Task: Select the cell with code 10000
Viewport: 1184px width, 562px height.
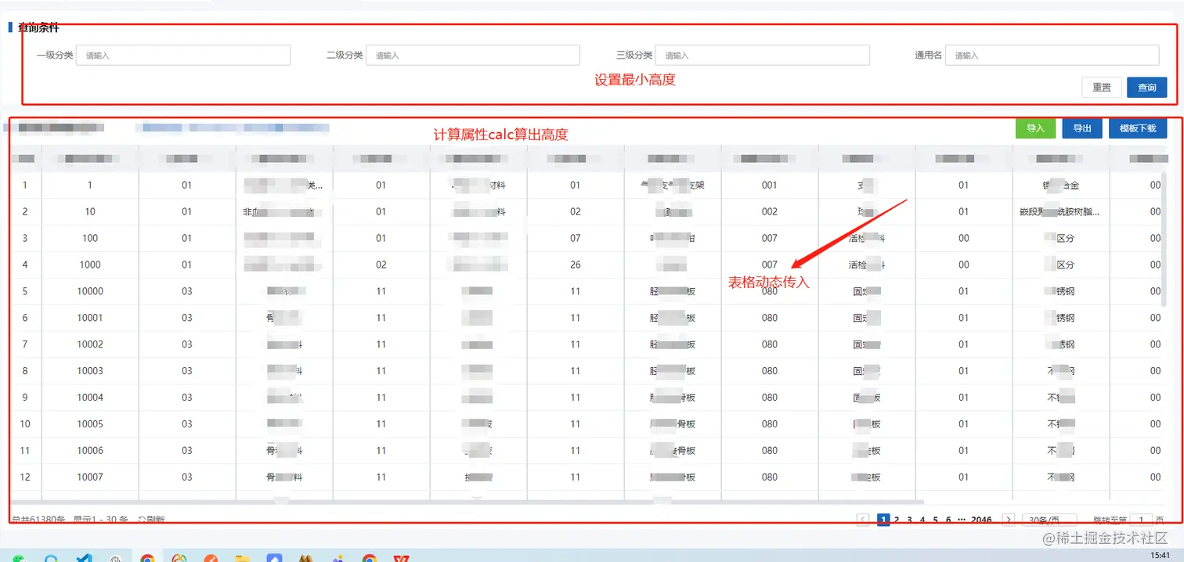Action: coord(90,291)
